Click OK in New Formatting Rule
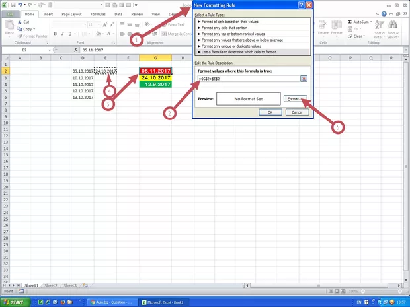 point(270,112)
